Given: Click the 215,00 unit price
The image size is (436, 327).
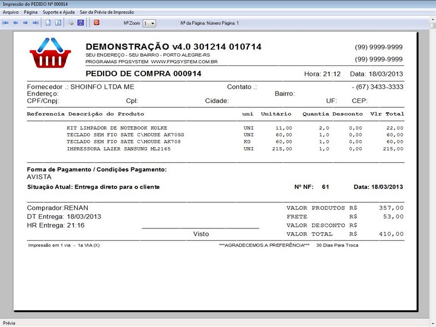Looking at the screenshot, I should pos(282,149).
